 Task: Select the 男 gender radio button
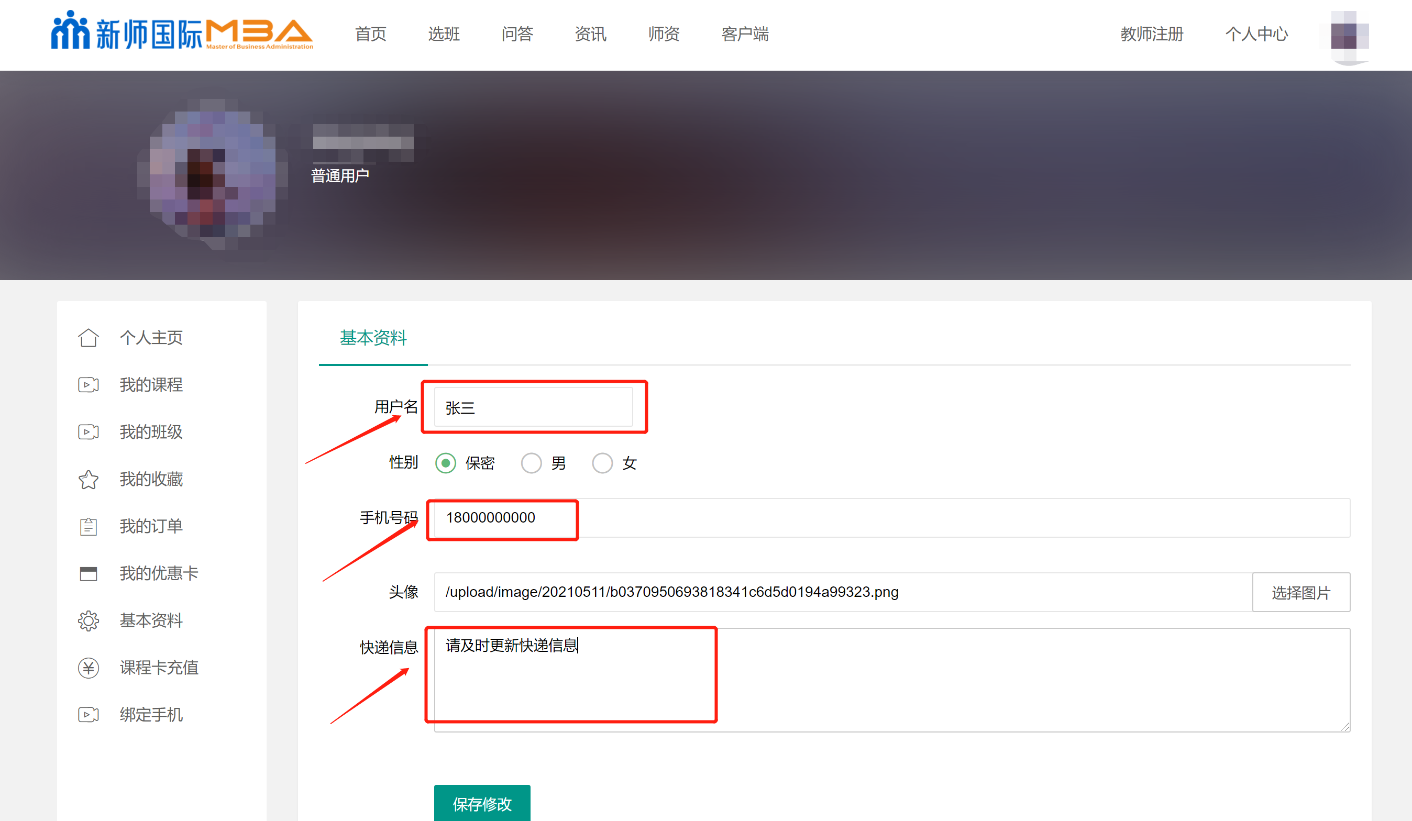click(531, 463)
